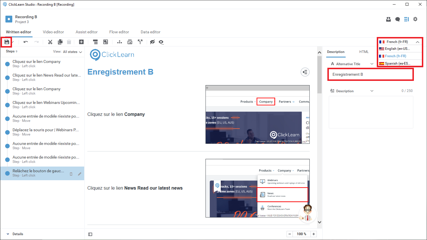This screenshot has height=240, width=427.
Task: Delete the Relâchez le bouton step
Action: tap(71, 174)
